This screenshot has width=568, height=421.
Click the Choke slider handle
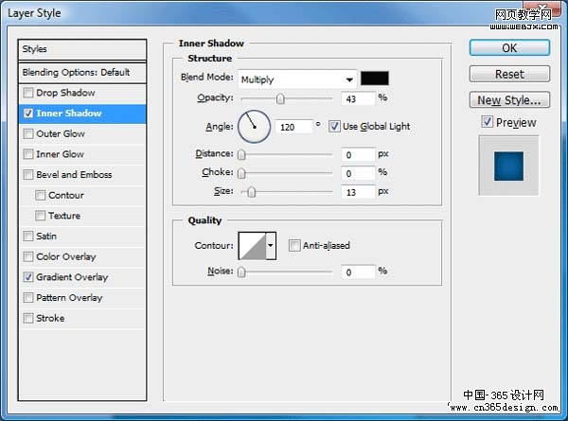point(241,173)
